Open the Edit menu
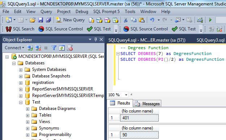This screenshot has width=226, height=140. pyautogui.click(x=18, y=12)
